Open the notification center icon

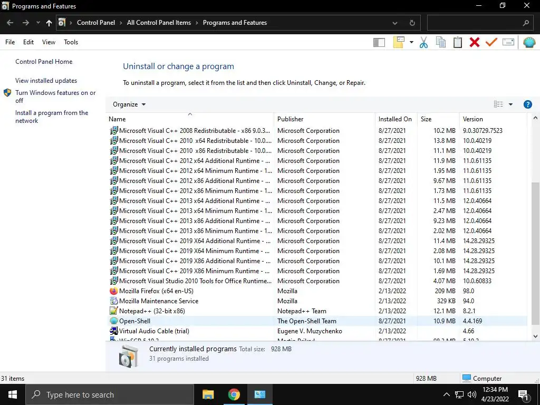point(523,395)
